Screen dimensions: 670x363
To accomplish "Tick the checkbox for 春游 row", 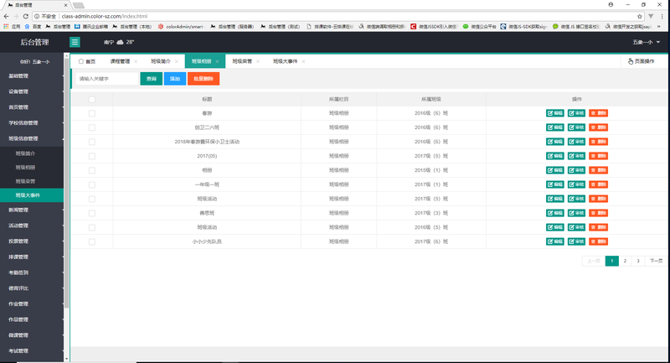I will pyautogui.click(x=92, y=113).
